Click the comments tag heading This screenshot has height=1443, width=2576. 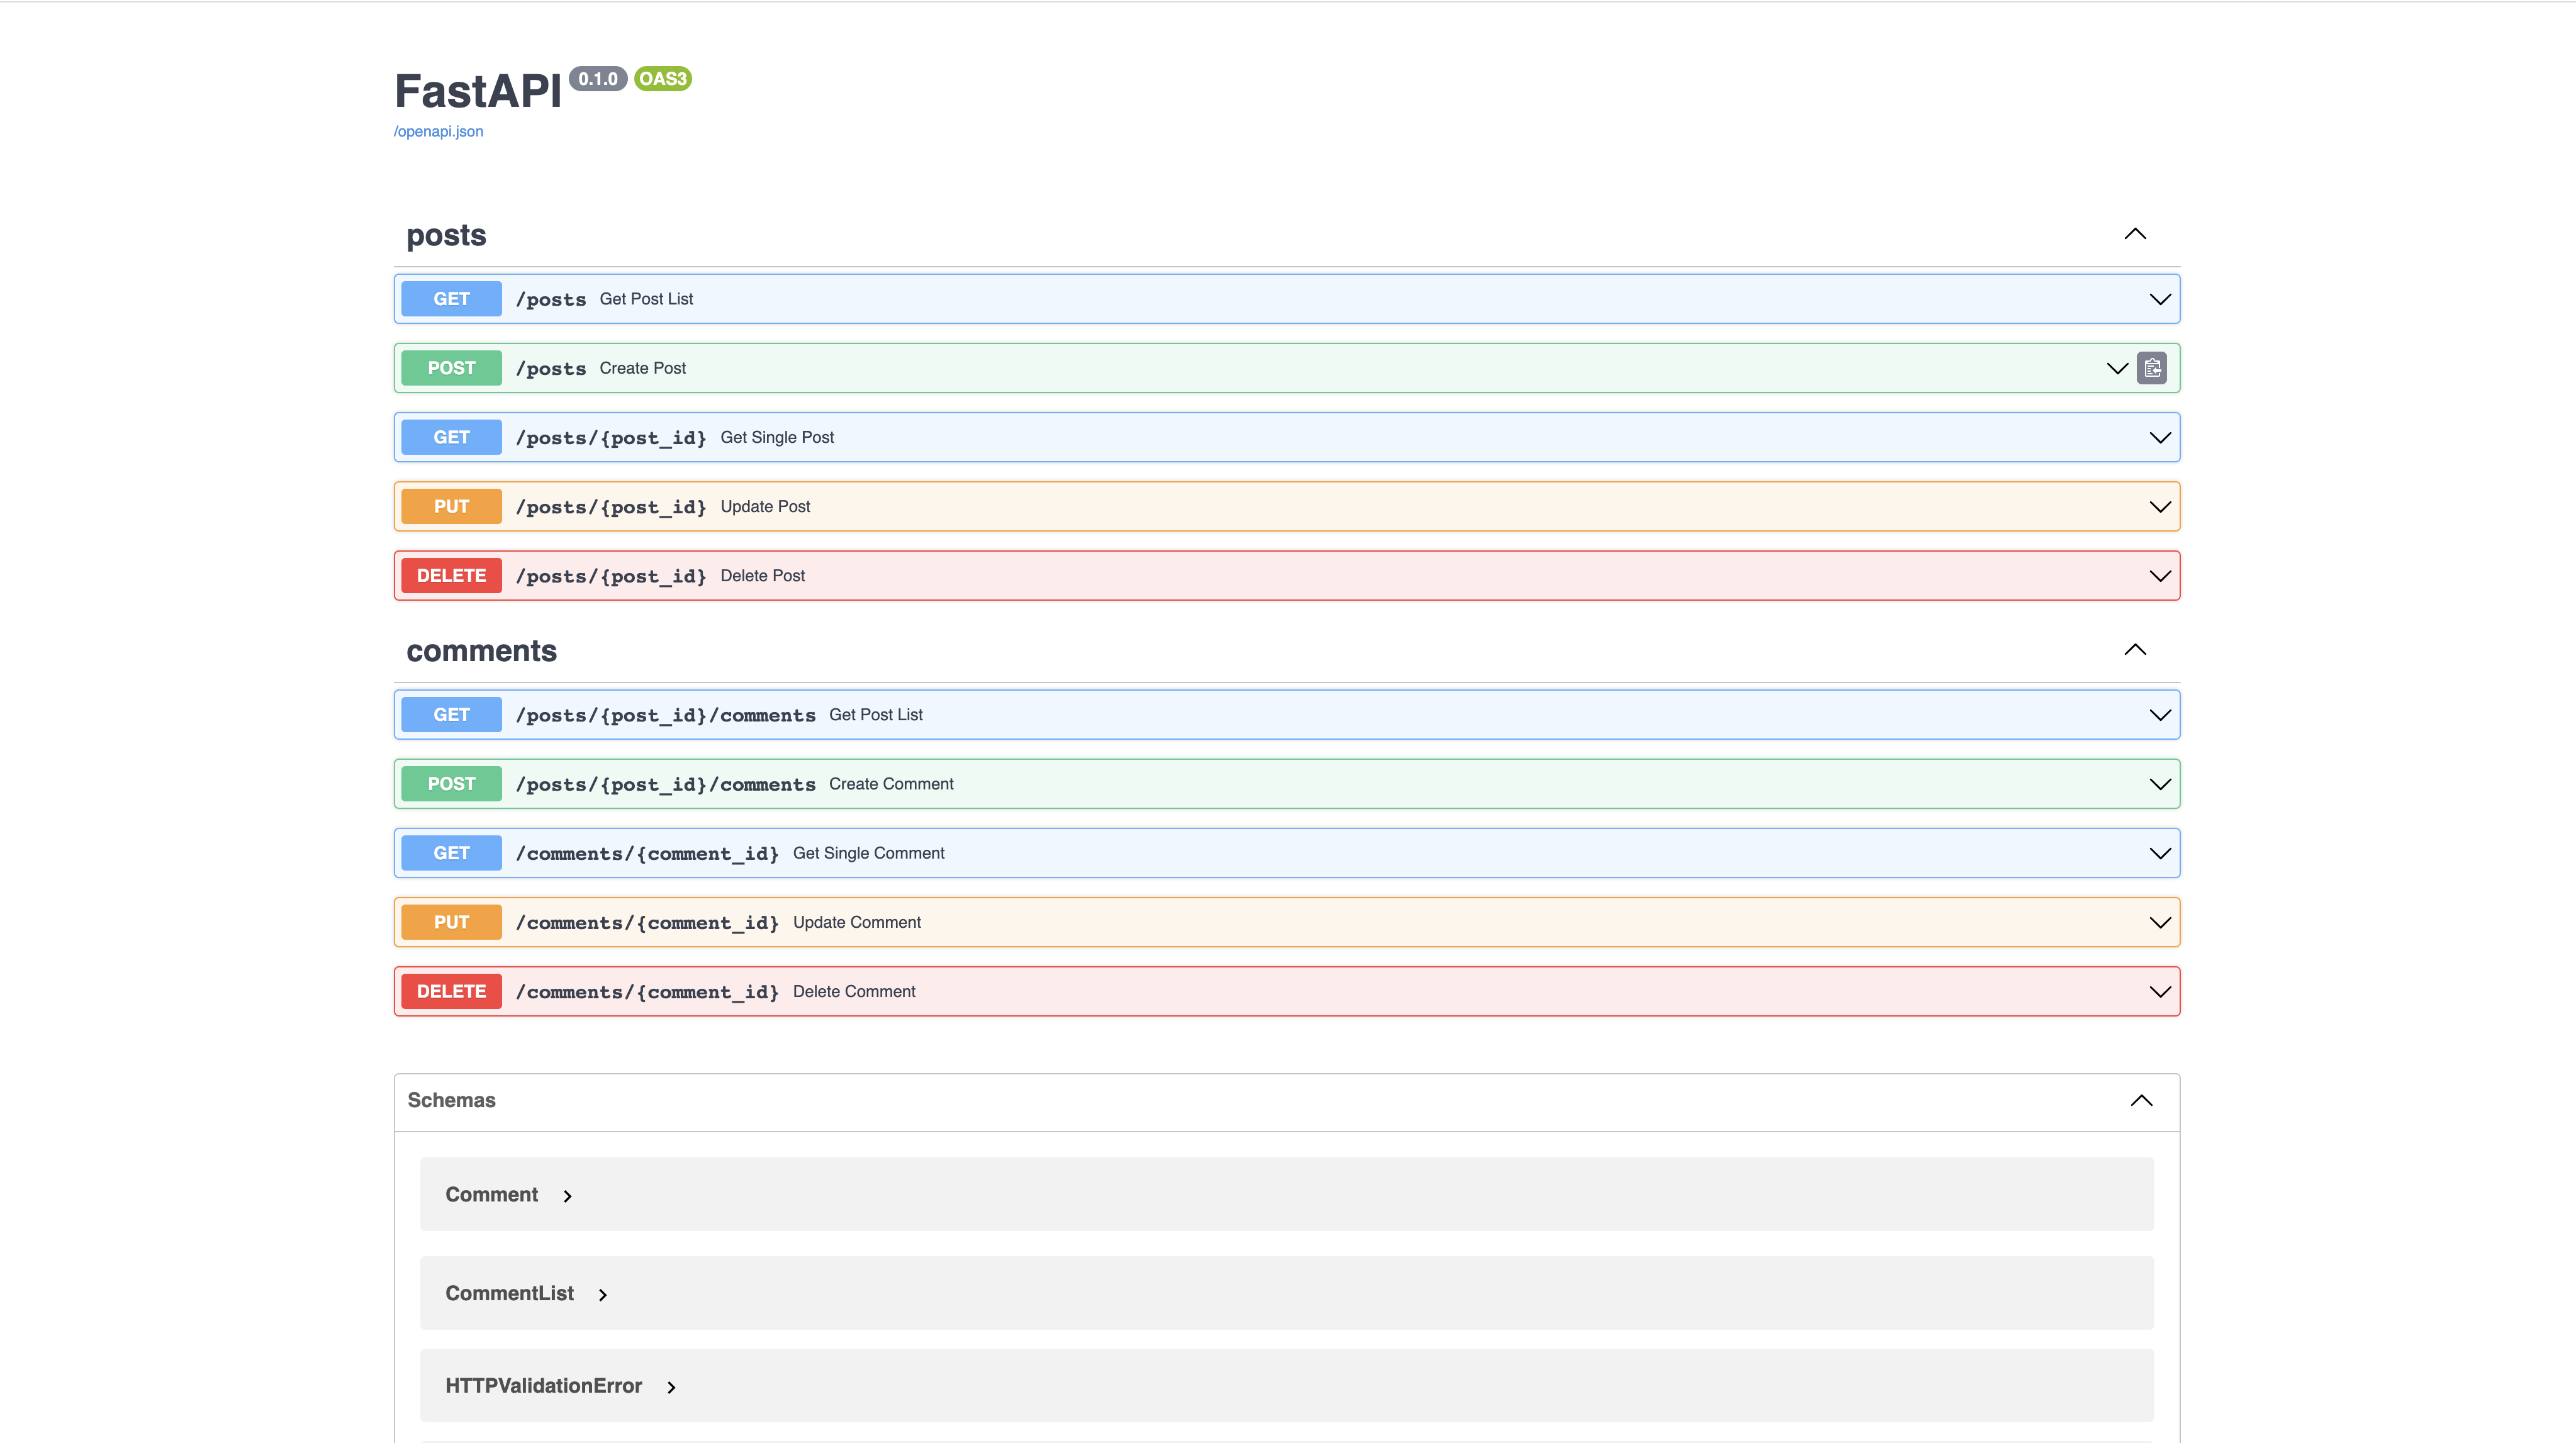[481, 651]
